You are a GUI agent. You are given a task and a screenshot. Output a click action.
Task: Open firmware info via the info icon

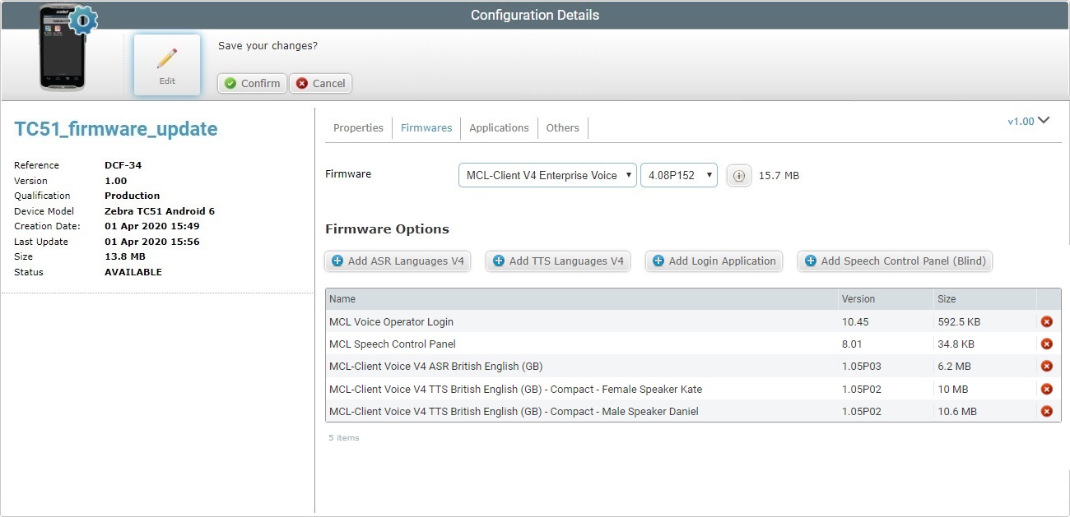point(738,175)
